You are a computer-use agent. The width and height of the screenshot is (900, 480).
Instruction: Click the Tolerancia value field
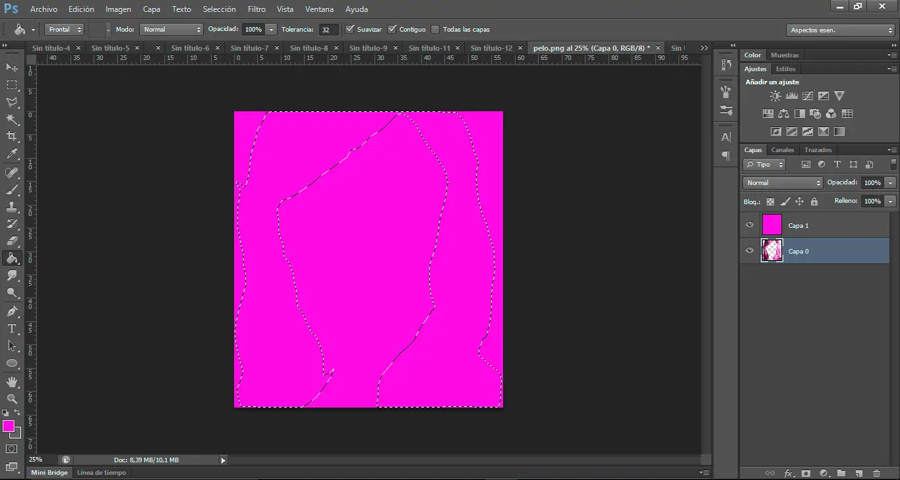tap(328, 30)
